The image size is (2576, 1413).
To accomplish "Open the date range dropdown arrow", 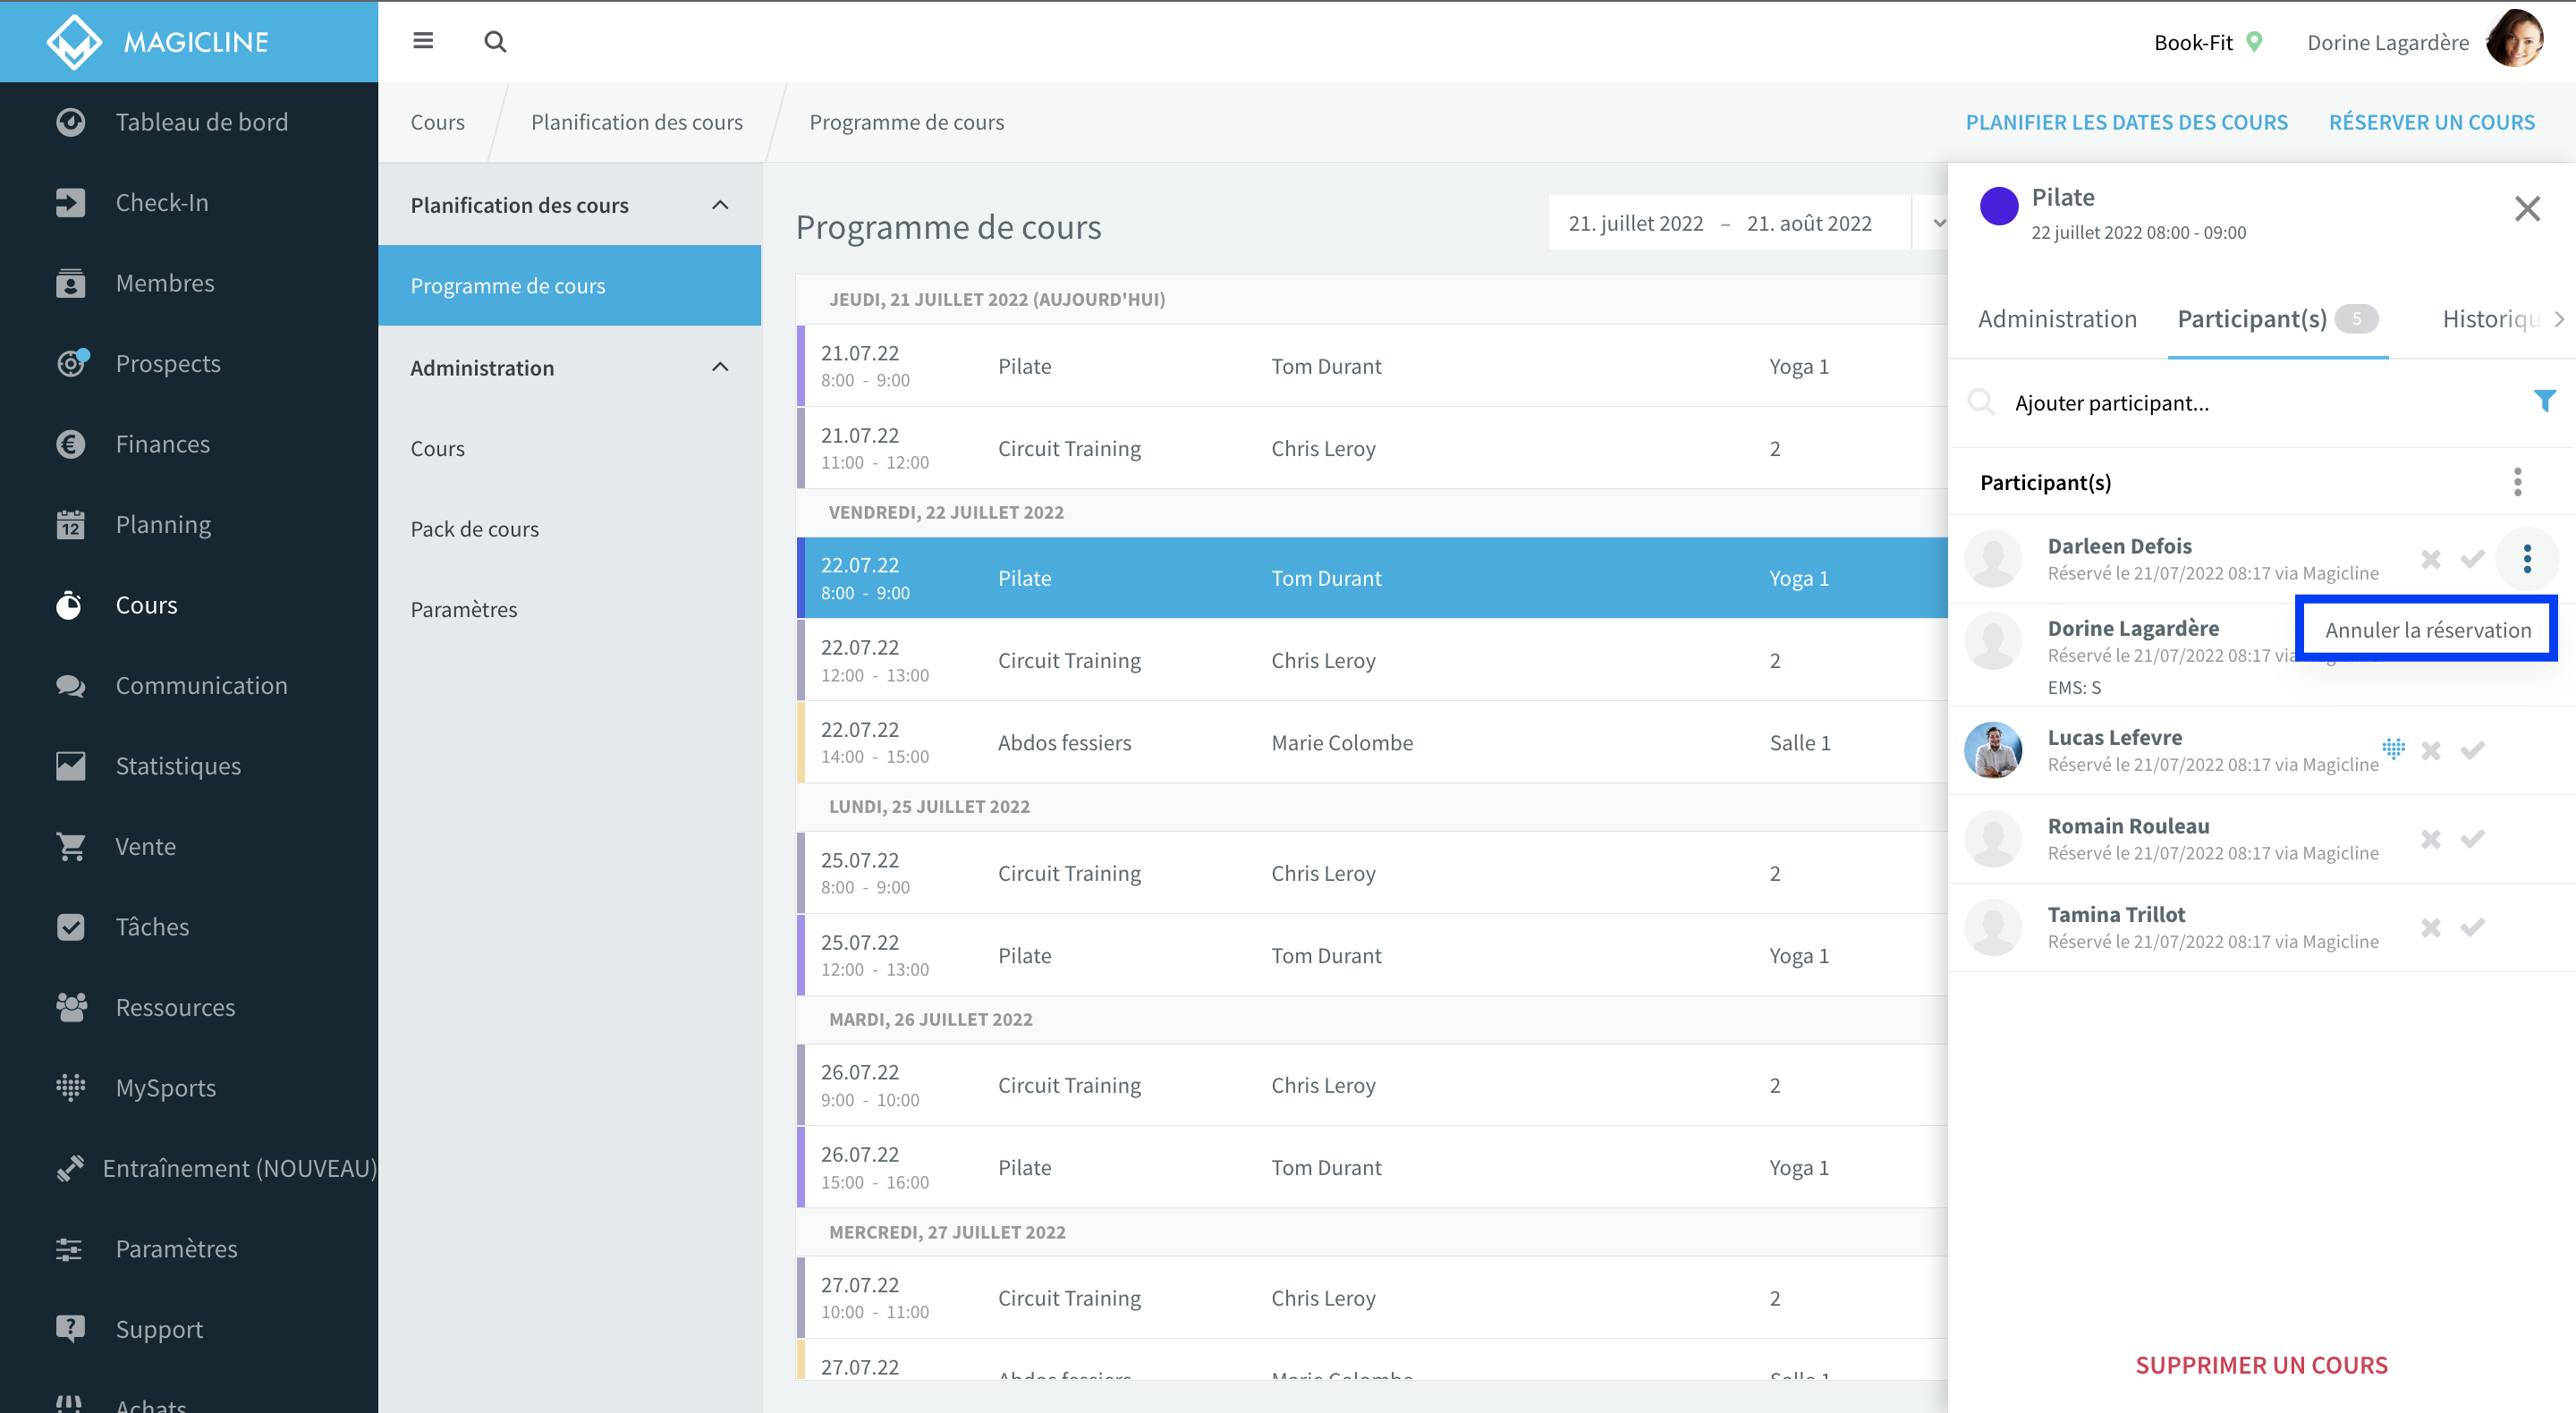I will pos(1938,223).
